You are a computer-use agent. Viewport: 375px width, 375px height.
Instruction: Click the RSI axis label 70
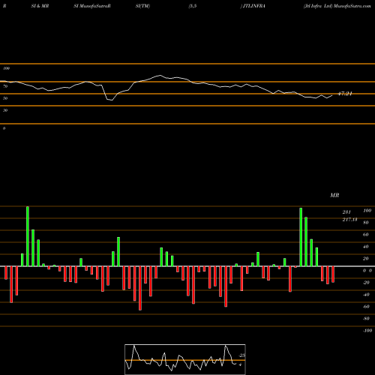pos(5,86)
